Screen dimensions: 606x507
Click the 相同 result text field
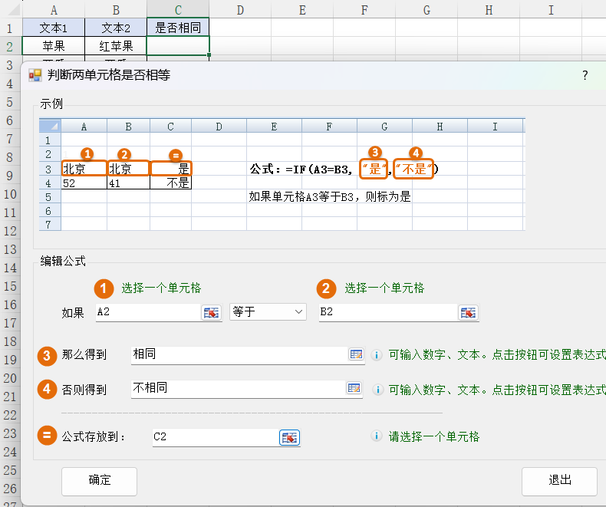click(x=236, y=354)
